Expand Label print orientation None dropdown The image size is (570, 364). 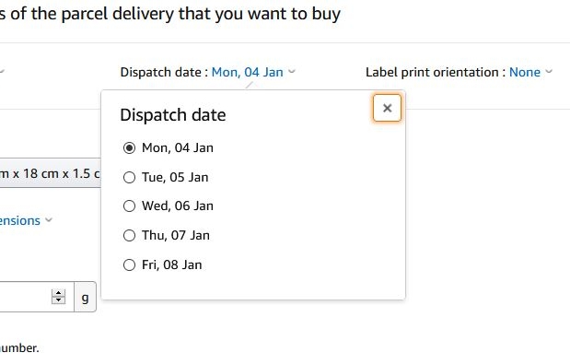point(525,72)
